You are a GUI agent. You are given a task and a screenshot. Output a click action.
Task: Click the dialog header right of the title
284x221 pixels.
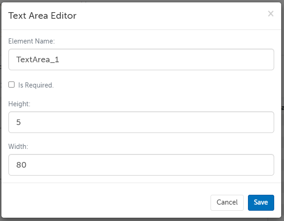tap(178, 16)
